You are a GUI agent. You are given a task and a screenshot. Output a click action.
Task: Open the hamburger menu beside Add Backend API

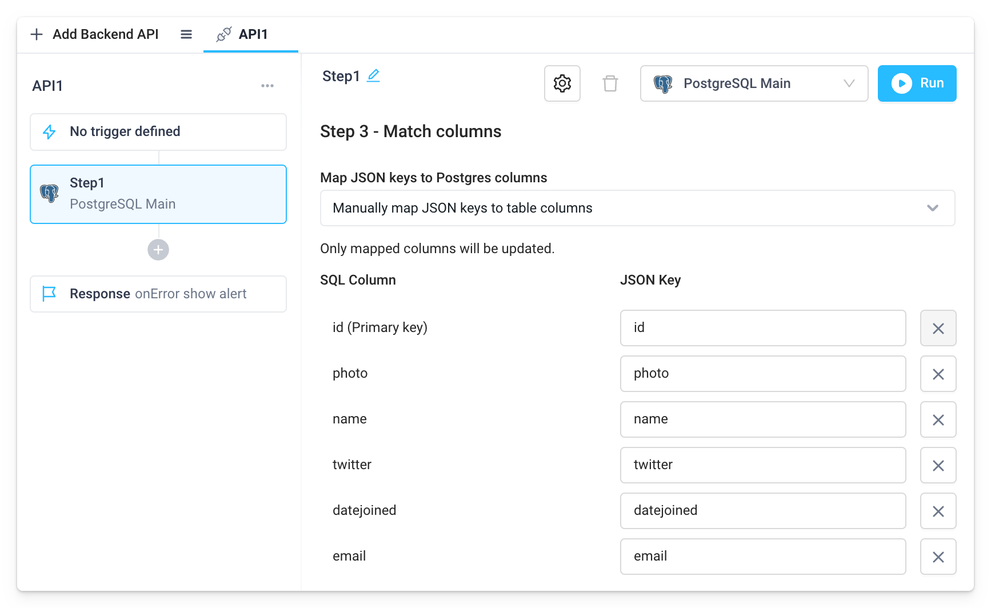coord(186,34)
